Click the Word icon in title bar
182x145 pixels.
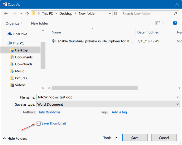pyautogui.click(x=4, y=4)
